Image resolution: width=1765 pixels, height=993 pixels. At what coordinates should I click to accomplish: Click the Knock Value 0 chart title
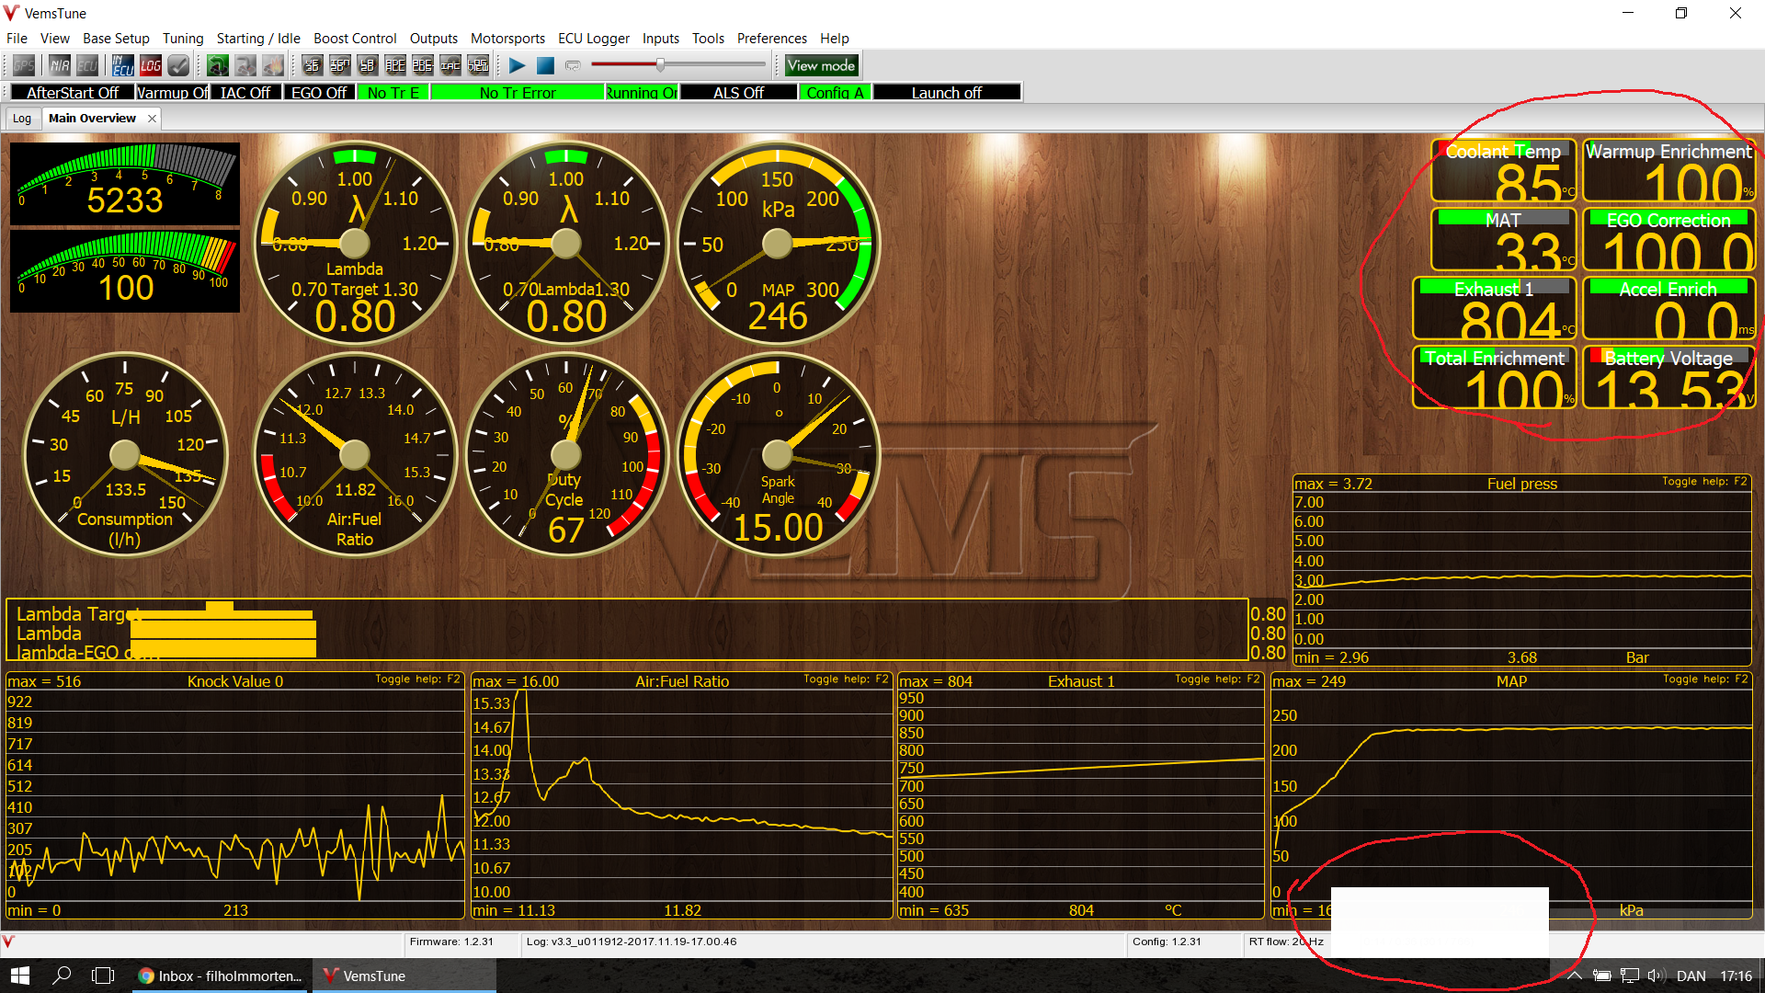coord(235,681)
